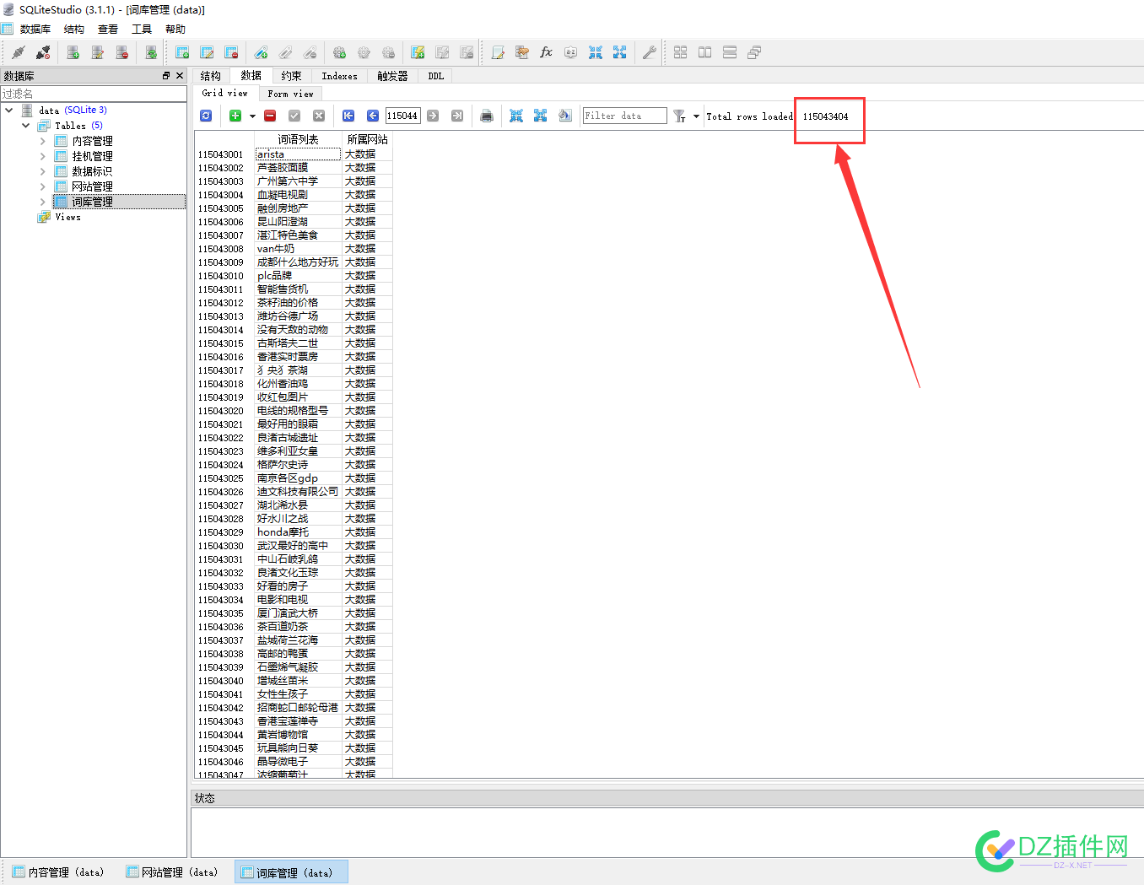Switch to the 触发器 tab
Screen dimensions: 1144x885
(x=392, y=76)
